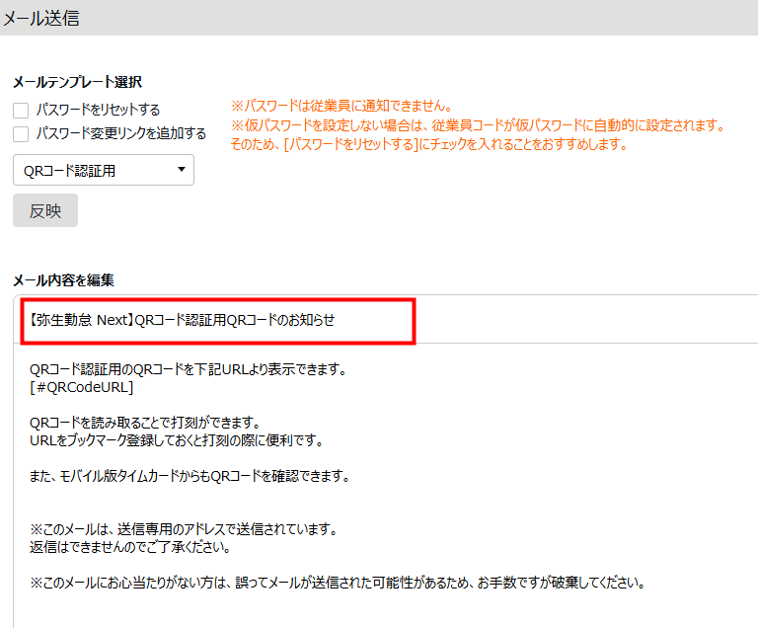Click the line QRコードを読み取ることで打刻ができます。
The height and width of the screenshot is (628, 758).
[x=145, y=423]
